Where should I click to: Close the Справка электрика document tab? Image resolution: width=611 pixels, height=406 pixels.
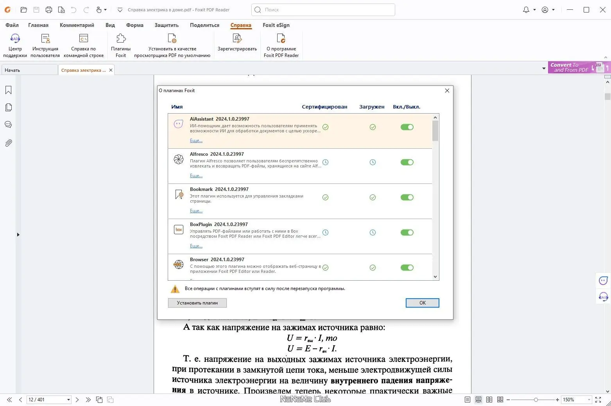pyautogui.click(x=111, y=70)
